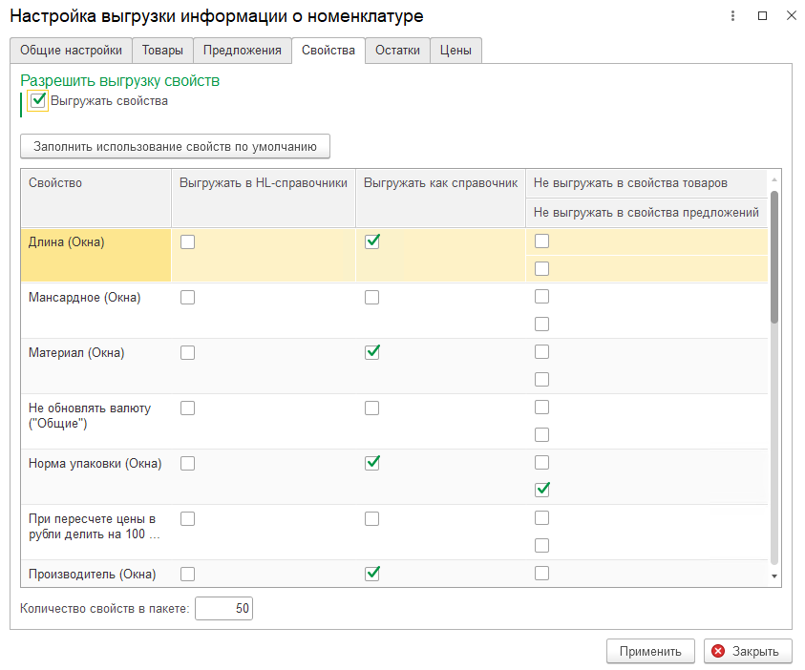
Task: Maximize the settings window
Action: coord(762,16)
